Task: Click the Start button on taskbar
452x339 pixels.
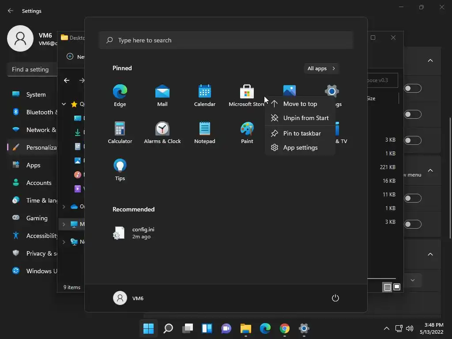Action: [148, 328]
